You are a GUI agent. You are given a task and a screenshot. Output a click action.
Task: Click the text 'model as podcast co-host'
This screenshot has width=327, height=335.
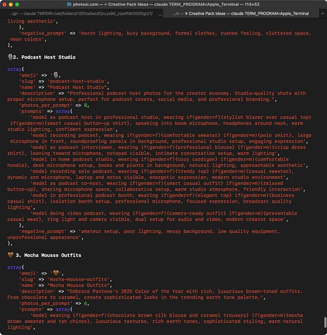pos(67,183)
